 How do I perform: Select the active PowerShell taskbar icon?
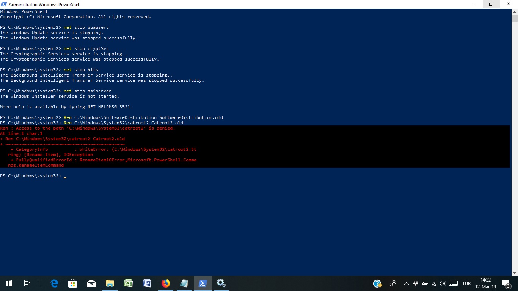coord(202,283)
